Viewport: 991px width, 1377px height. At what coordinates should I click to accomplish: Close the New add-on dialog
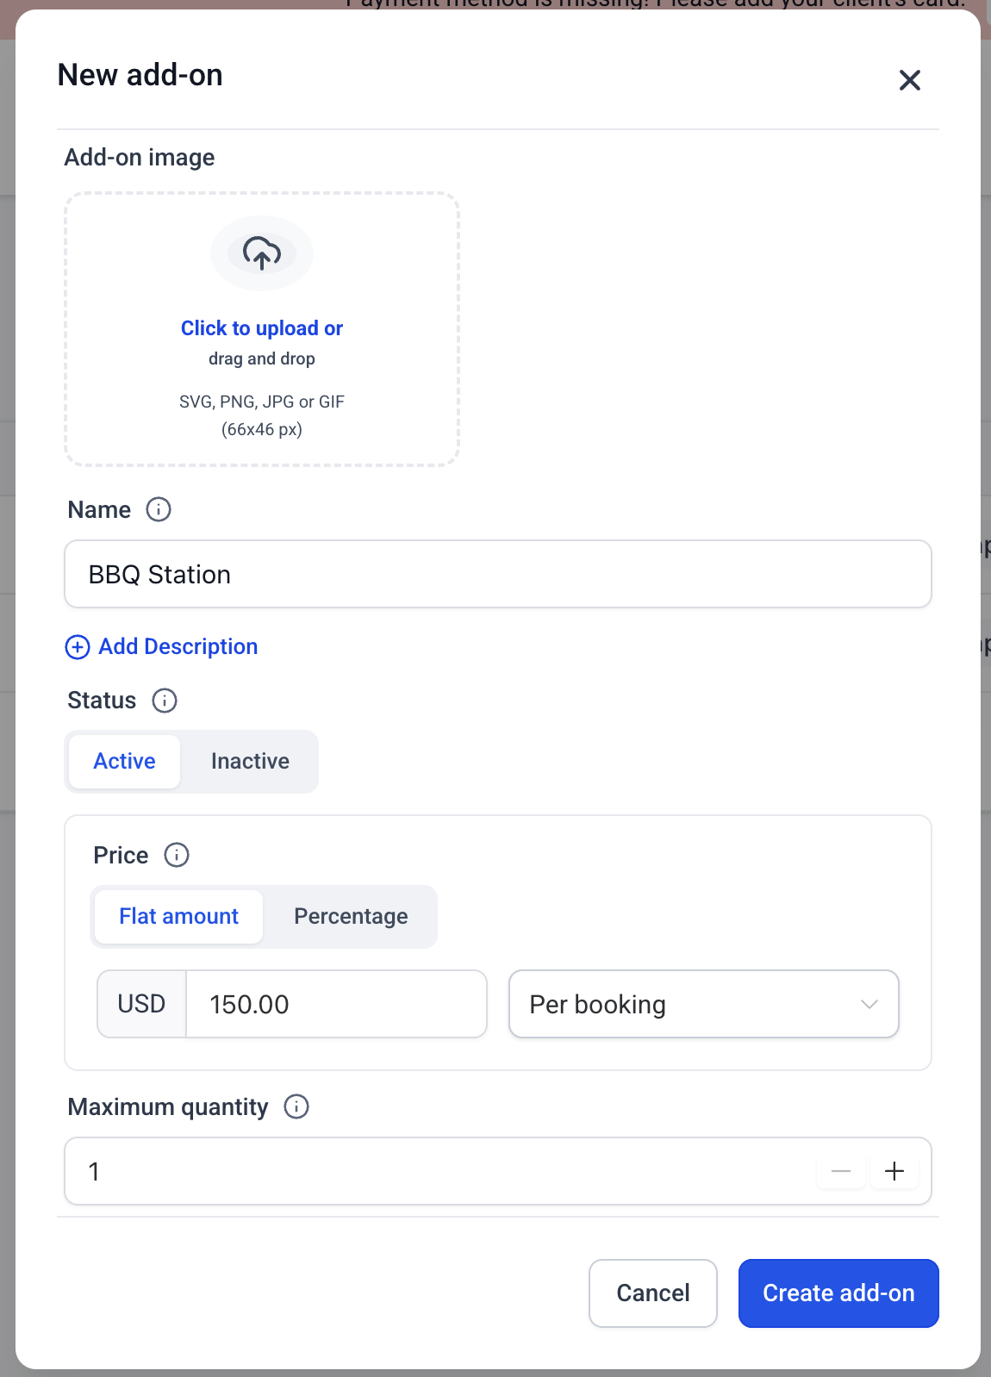coord(909,80)
